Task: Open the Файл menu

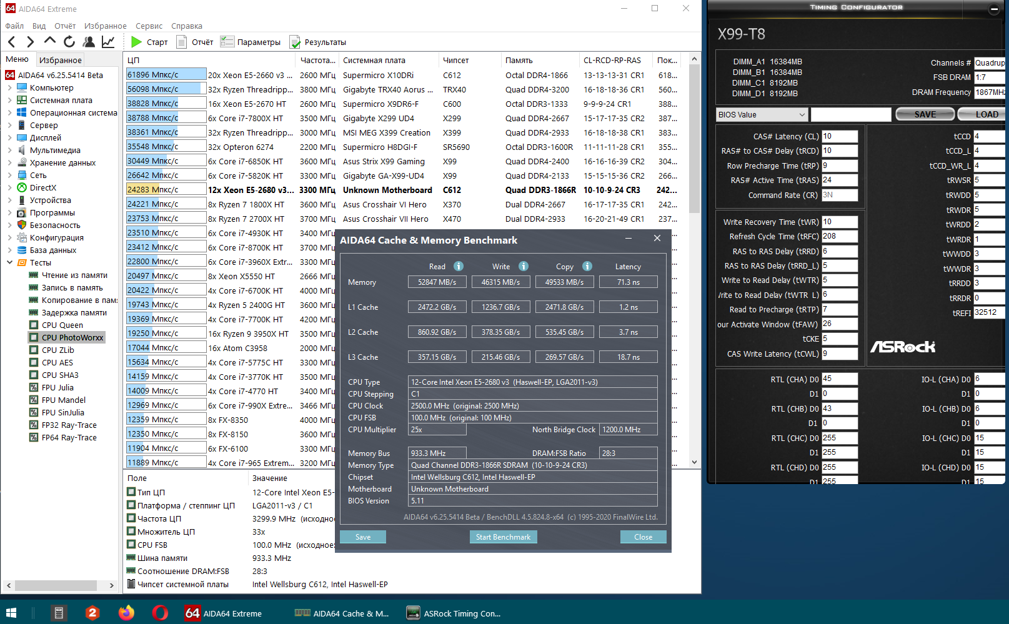Action: pos(14,26)
